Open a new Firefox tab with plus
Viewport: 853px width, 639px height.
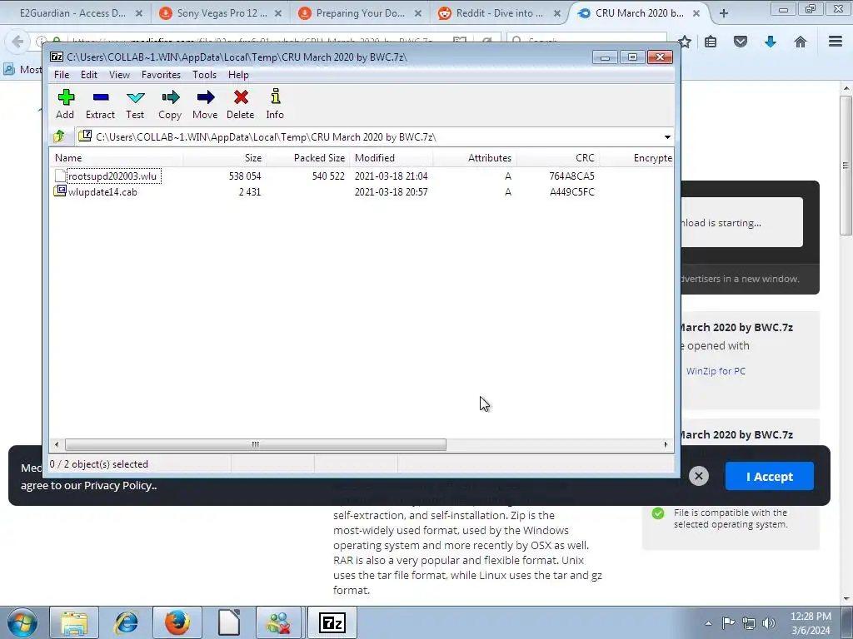(724, 13)
